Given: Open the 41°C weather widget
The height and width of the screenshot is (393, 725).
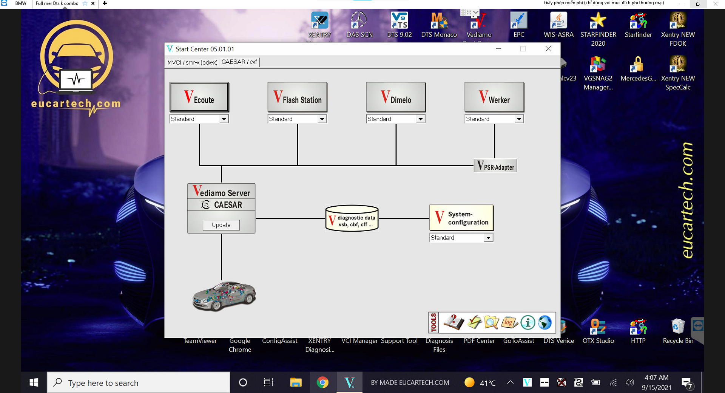Looking at the screenshot, I should pyautogui.click(x=480, y=382).
